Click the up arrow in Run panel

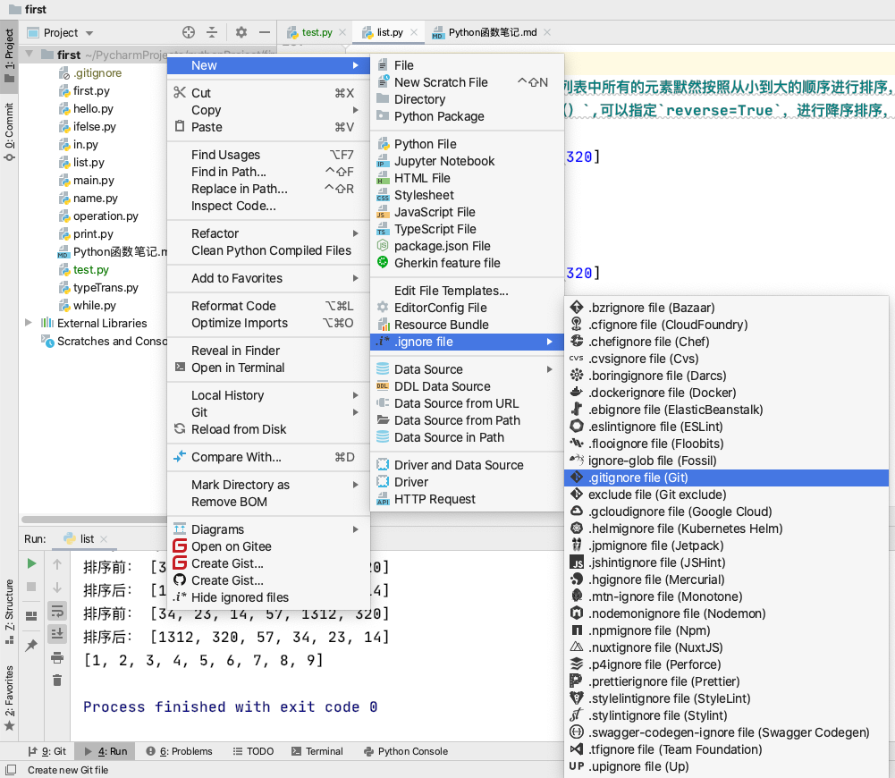click(57, 564)
